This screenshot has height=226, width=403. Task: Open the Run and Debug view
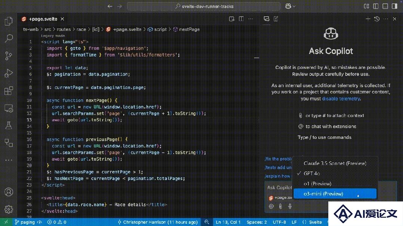pos(9,73)
